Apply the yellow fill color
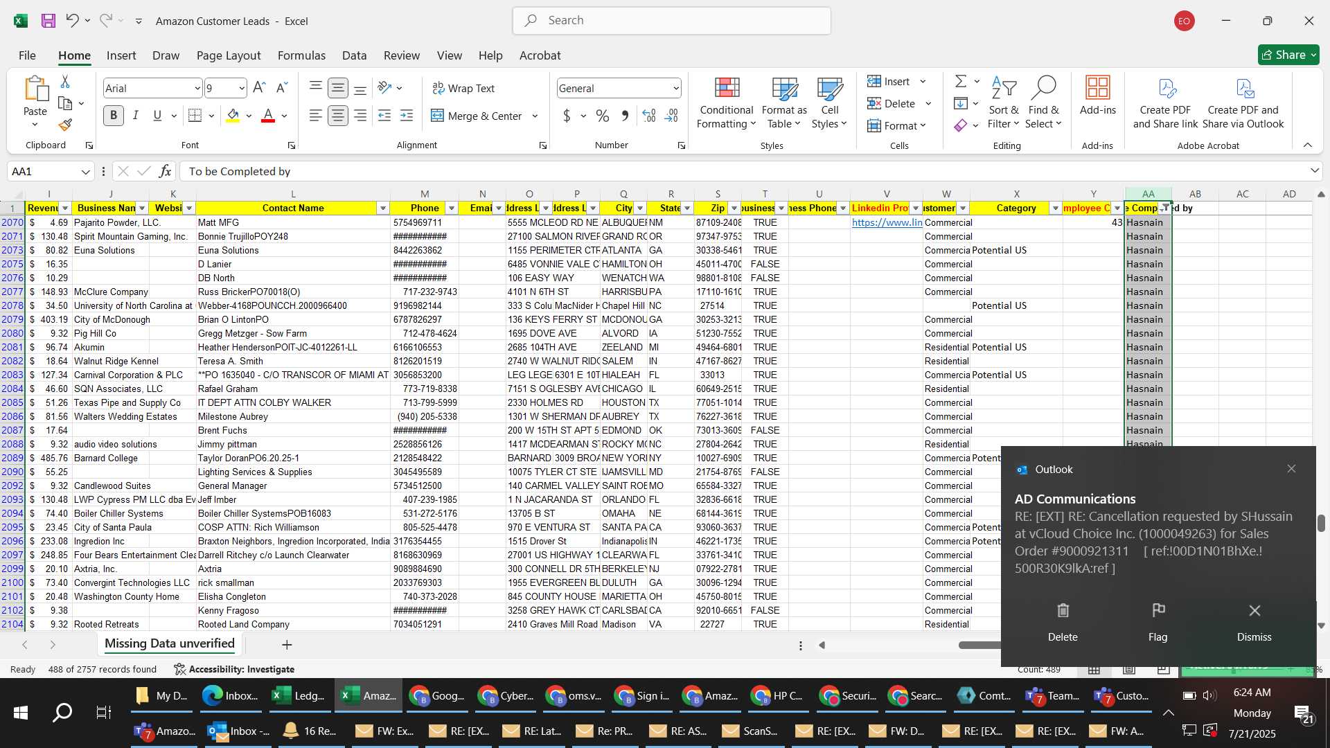This screenshot has width=1330, height=748. click(233, 116)
